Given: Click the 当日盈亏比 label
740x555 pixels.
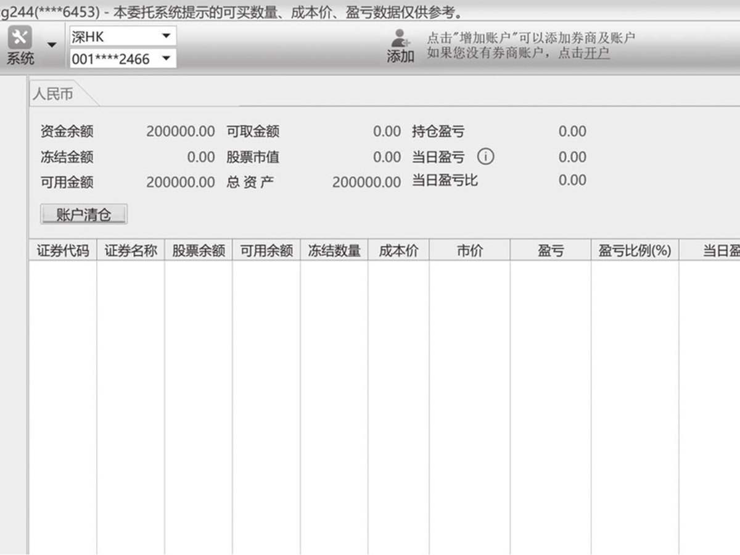Looking at the screenshot, I should click(x=445, y=181).
